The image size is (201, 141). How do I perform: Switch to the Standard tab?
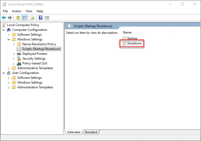91,132
